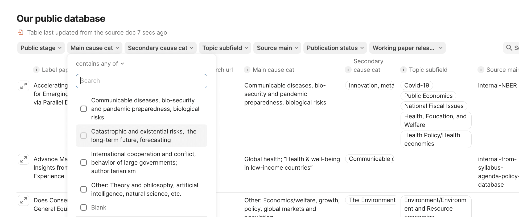519x217 pixels.
Task: Click info icon beside Source main column
Action: coord(481,70)
